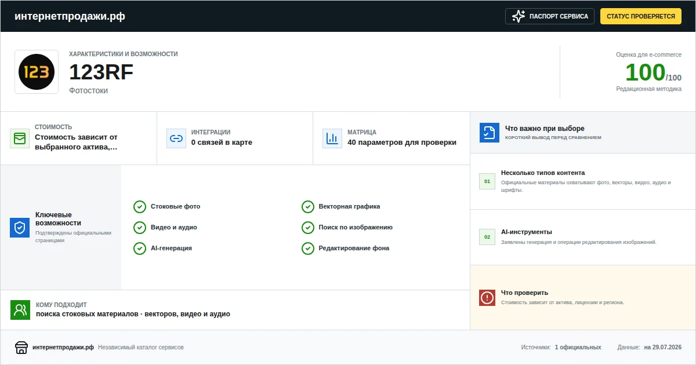Click the на 29.07.2026 date value
Screen dimensions: 696x365
click(662, 348)
